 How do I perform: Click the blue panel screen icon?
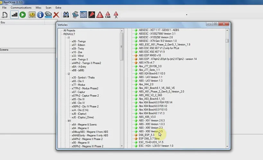[83, 15]
